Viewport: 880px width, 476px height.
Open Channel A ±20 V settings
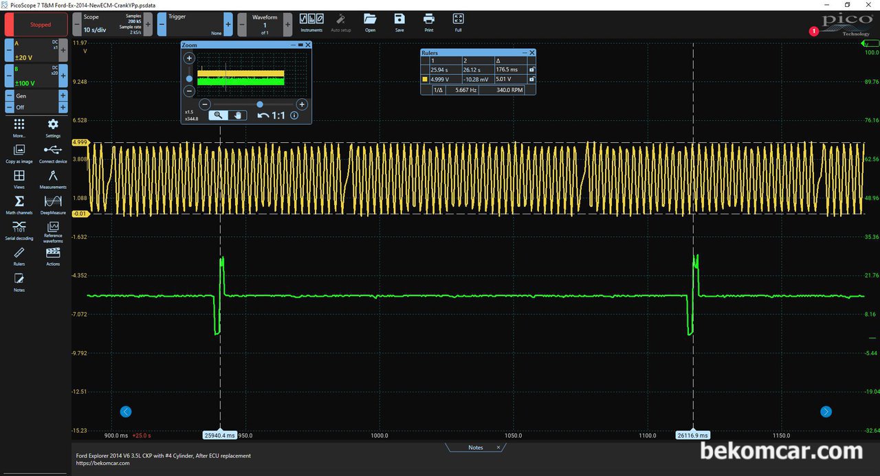pyautogui.click(x=36, y=50)
